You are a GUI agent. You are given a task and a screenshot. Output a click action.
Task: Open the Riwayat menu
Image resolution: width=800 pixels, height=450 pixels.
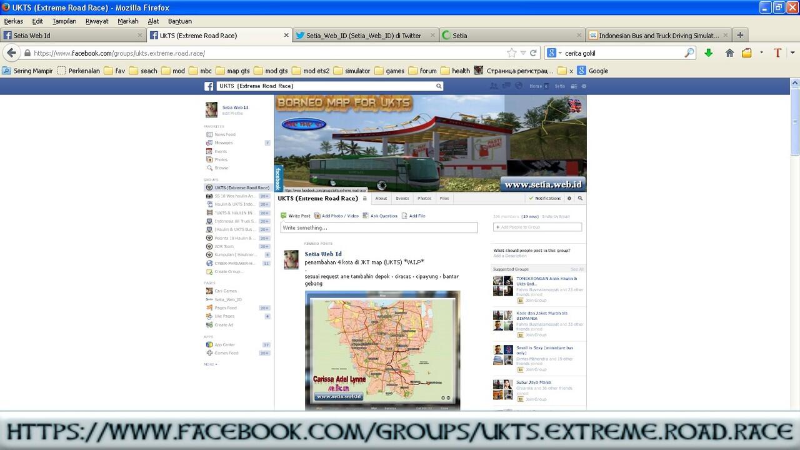(97, 21)
